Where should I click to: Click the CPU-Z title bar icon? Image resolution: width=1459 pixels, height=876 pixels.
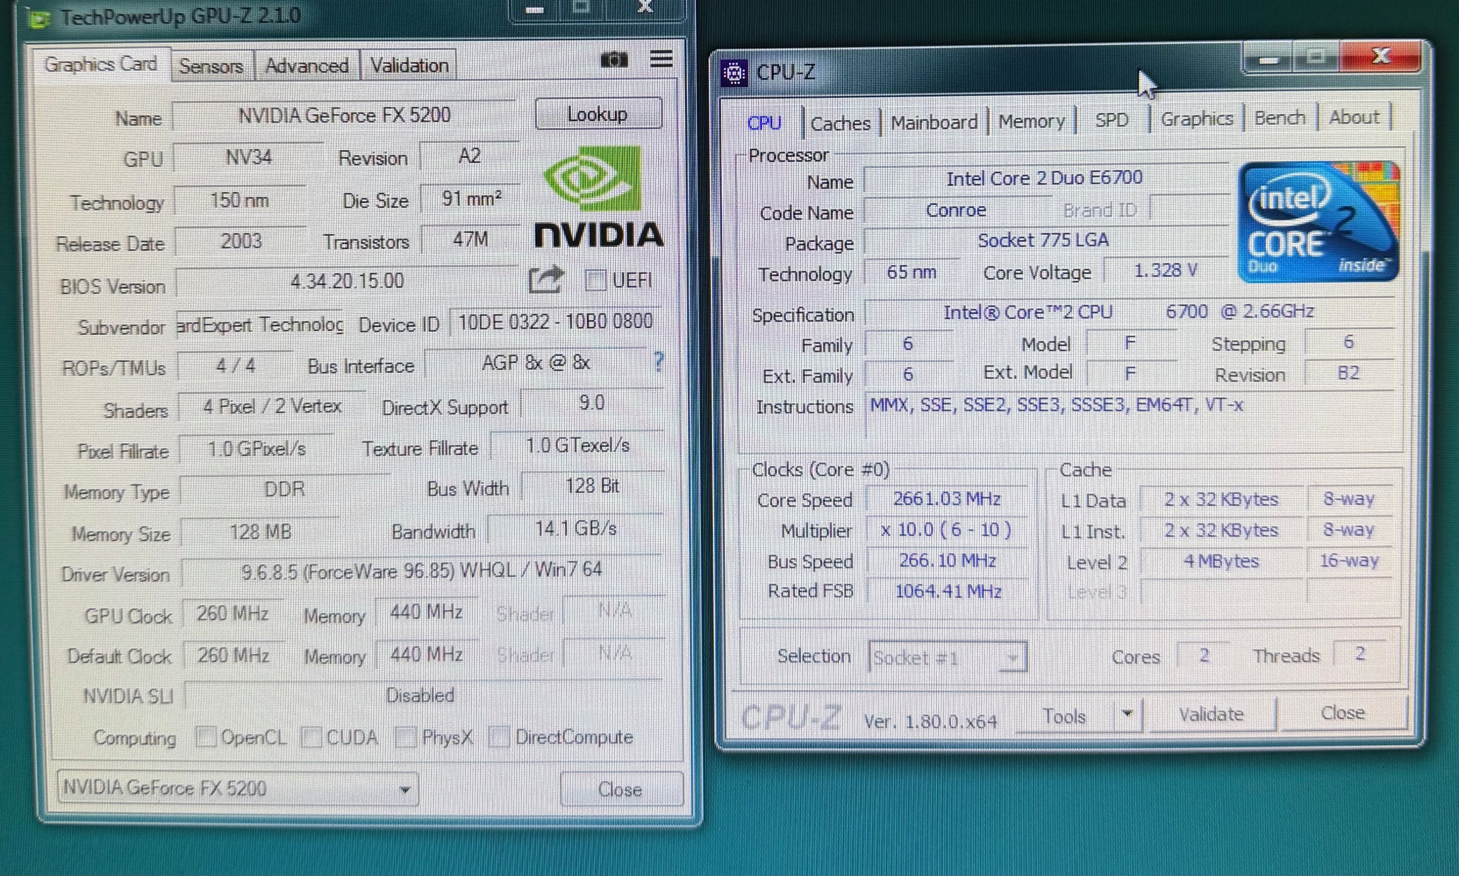coord(734,73)
